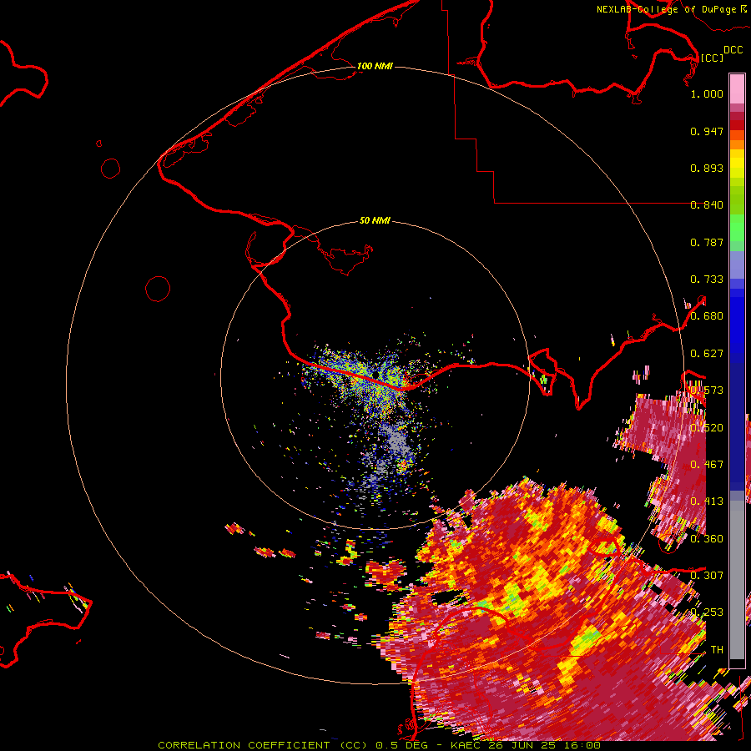The height and width of the screenshot is (751, 751).
Task: Click the 0.840 legend value
Action: pos(707,205)
